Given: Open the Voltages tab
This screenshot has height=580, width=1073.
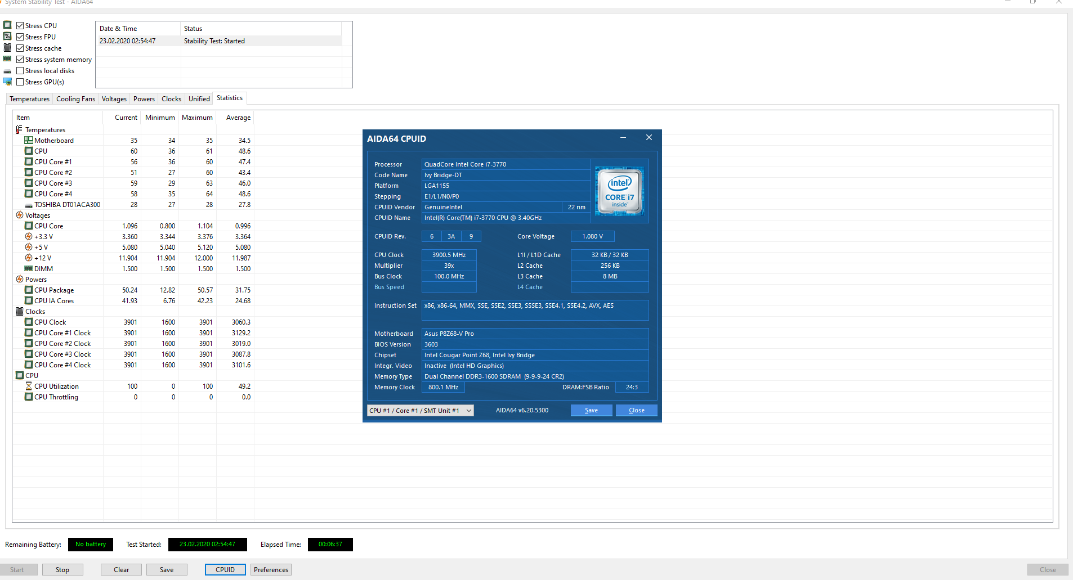Looking at the screenshot, I should pyautogui.click(x=114, y=99).
